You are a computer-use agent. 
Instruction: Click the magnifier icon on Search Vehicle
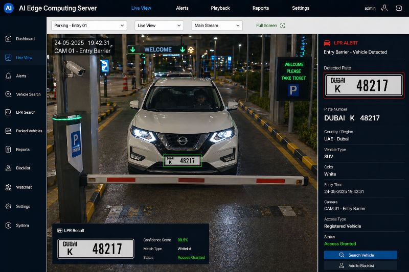tap(342, 255)
